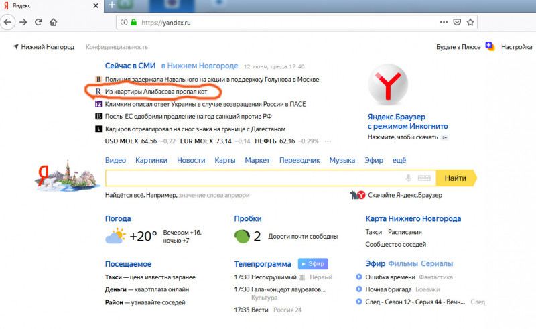Image resolution: width=536 pixels, height=329 pixels.
Task: Open Такси link under the city map
Action: [x=374, y=232]
